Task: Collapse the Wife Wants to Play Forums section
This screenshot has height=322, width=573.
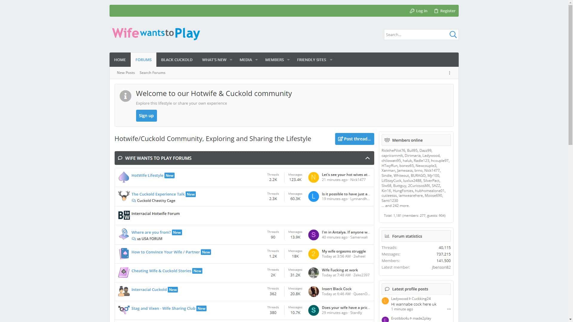Action: tap(368, 158)
